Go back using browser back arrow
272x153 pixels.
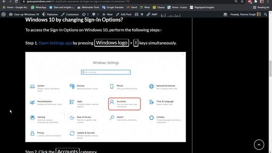4,1
